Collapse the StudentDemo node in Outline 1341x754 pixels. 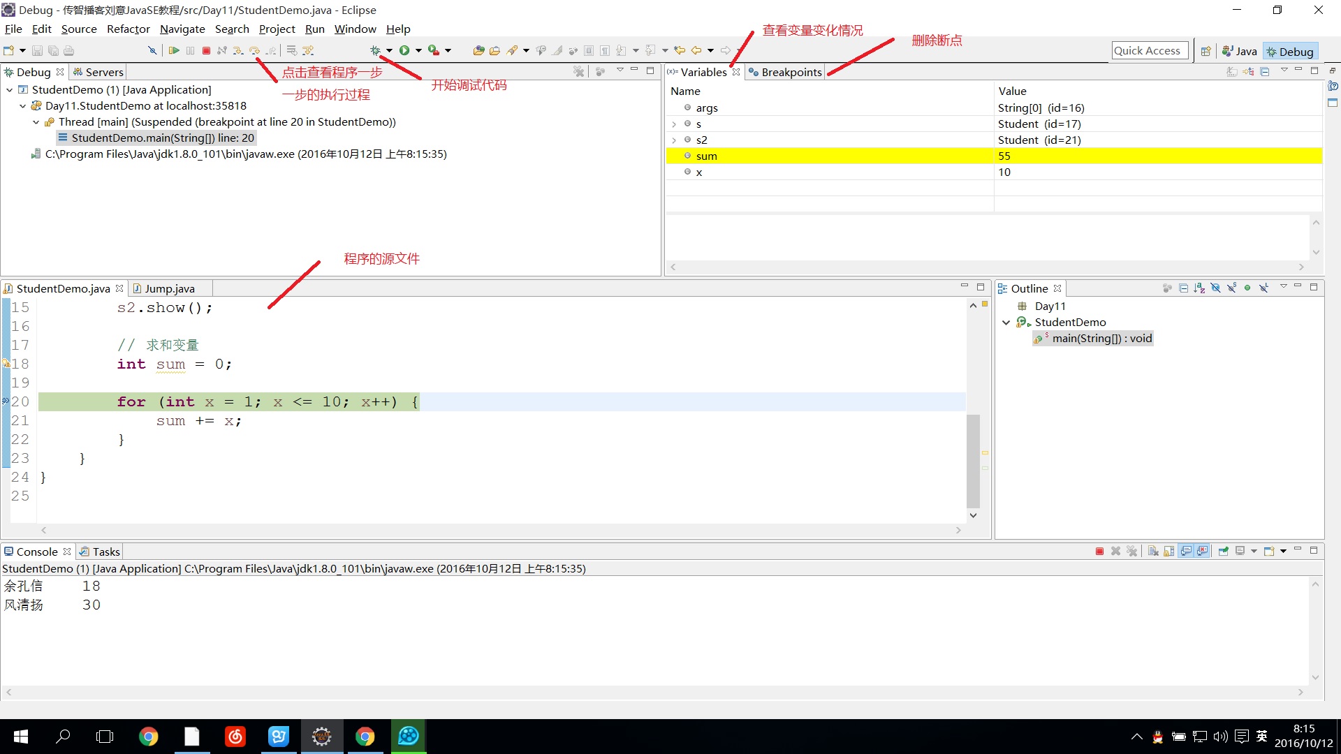[x=1006, y=323]
